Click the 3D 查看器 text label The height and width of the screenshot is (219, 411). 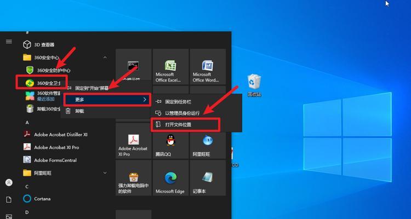44,45
